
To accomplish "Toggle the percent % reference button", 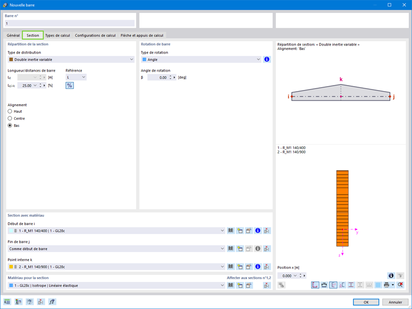I will coord(69,86).
